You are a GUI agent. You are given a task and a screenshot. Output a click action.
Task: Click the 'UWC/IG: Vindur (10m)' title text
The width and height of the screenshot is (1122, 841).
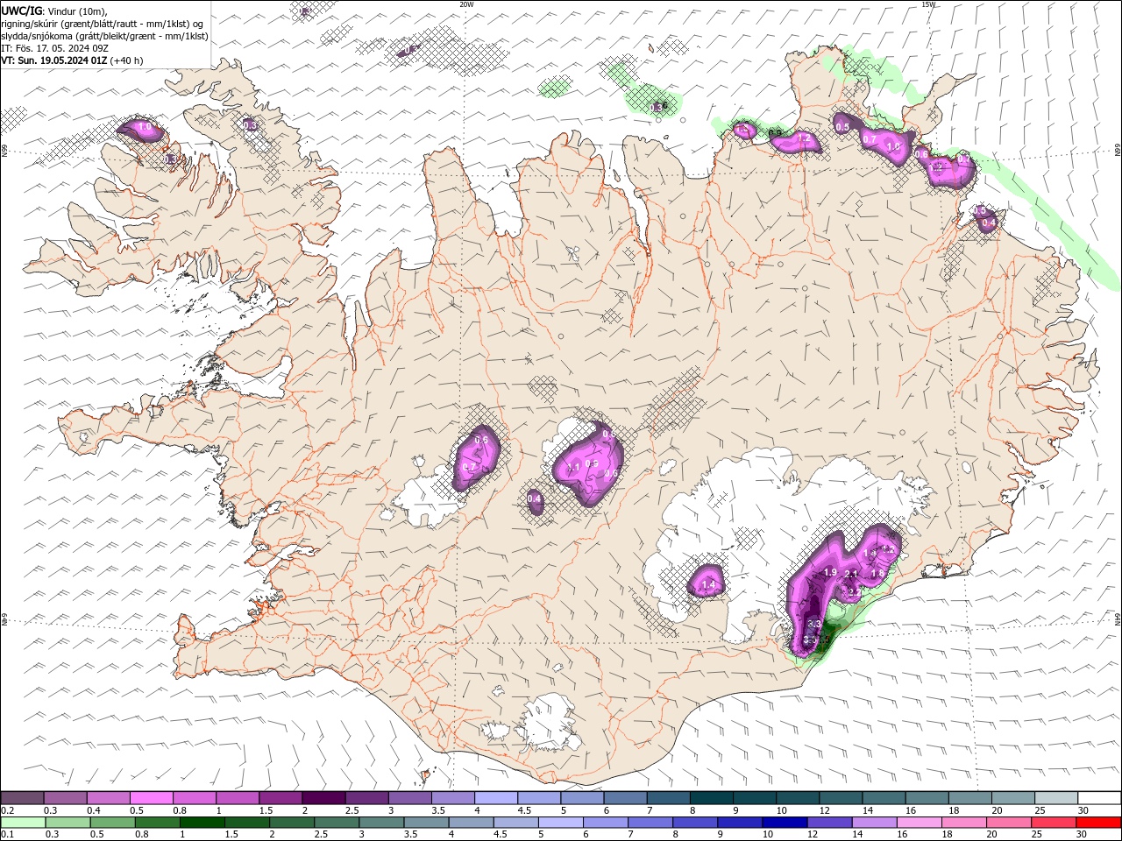[53, 11]
